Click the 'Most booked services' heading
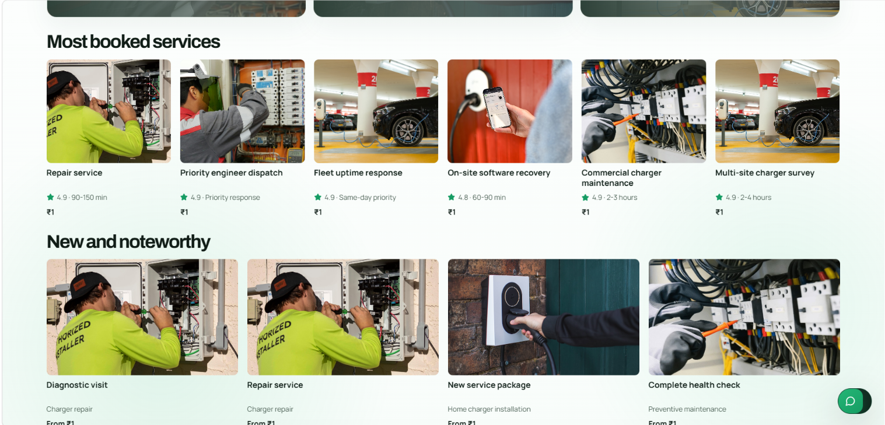This screenshot has height=425, width=885. pos(133,42)
